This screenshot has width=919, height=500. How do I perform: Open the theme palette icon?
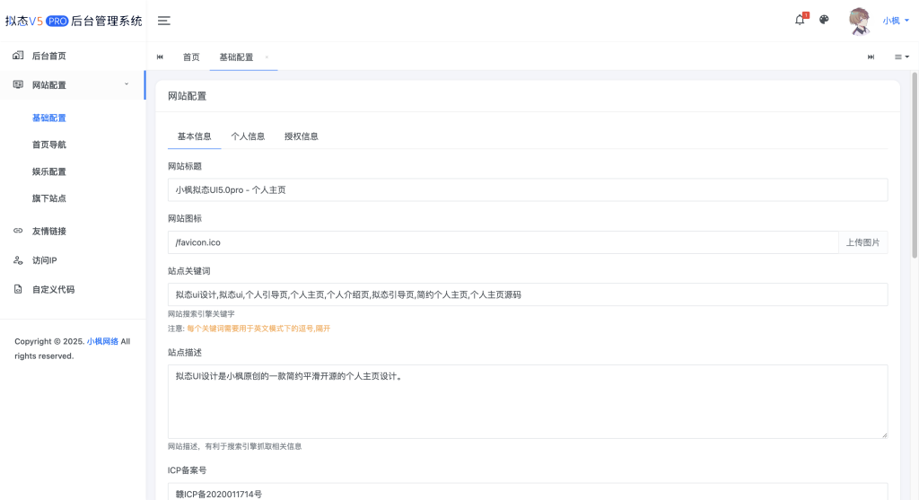pyautogui.click(x=824, y=20)
